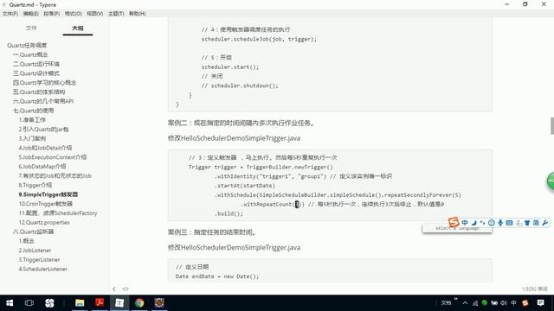Open Sogou emoji smiley icon

click(492, 223)
